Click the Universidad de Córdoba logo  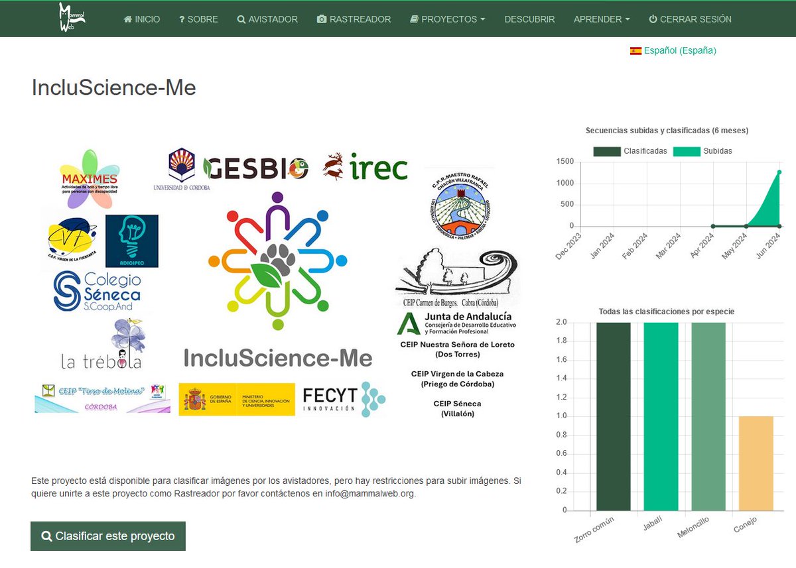(x=182, y=169)
